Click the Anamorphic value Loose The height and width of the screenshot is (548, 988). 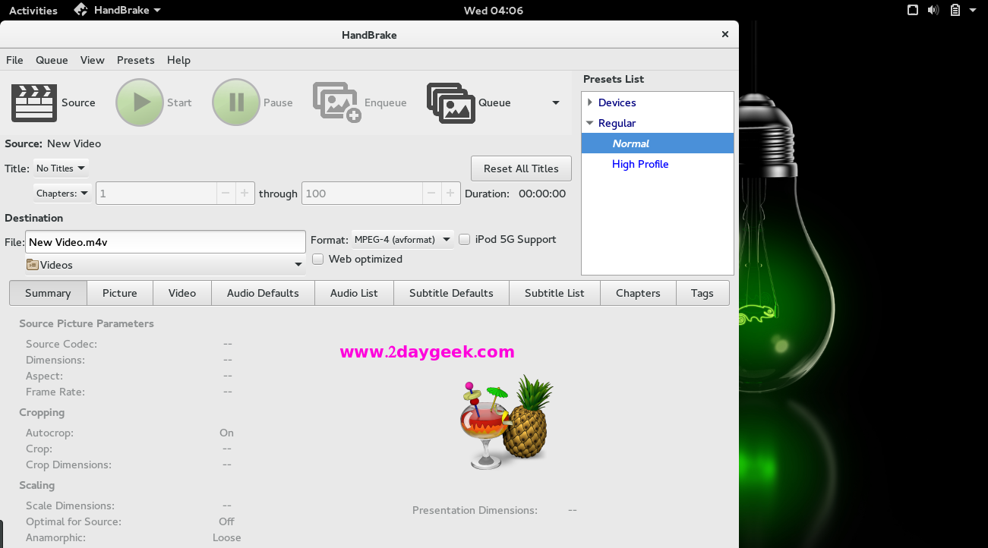point(227,537)
